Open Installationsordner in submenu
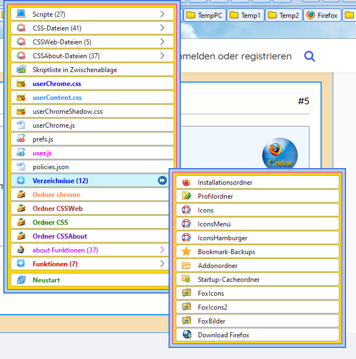Viewport: 356px width, 359px height. (x=257, y=182)
